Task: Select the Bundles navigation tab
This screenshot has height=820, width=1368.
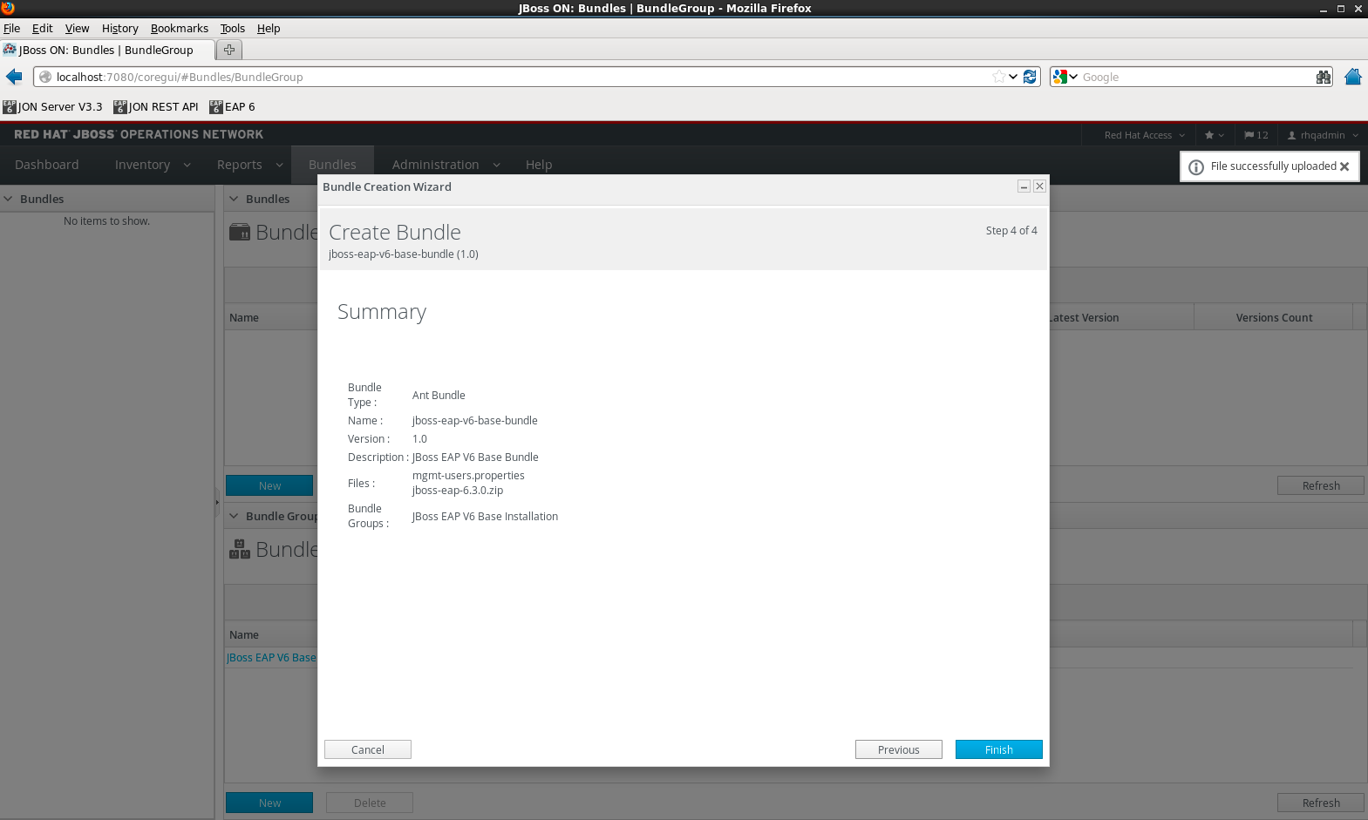Action: [332, 165]
